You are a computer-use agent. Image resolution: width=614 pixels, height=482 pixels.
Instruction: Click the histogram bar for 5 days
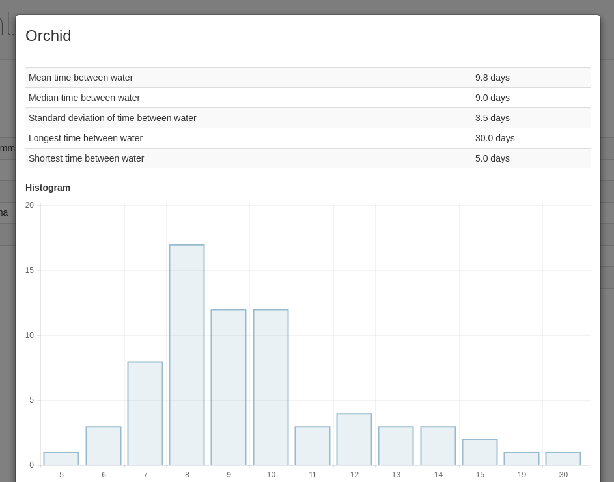(61, 459)
